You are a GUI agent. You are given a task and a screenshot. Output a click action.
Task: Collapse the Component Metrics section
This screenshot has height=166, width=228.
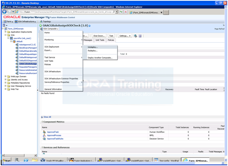[x=42, y=122]
